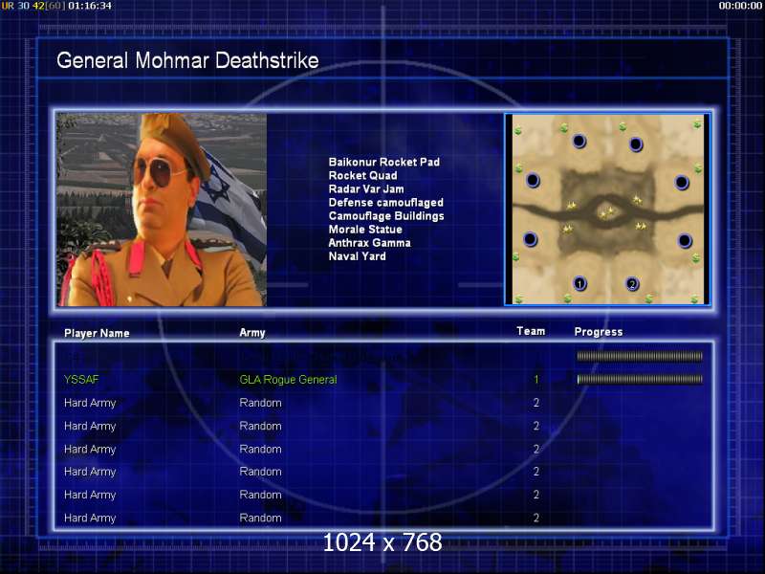Click the Army column header
765x574 pixels.
[252, 333]
